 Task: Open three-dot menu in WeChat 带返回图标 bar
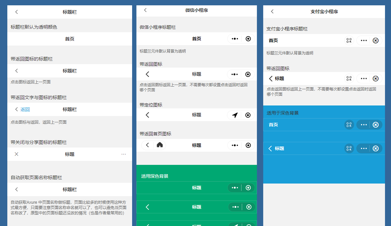pyautogui.click(x=235, y=74)
